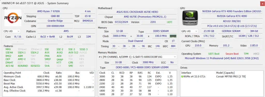Click the green memory module chip icon

(x=173, y=36)
